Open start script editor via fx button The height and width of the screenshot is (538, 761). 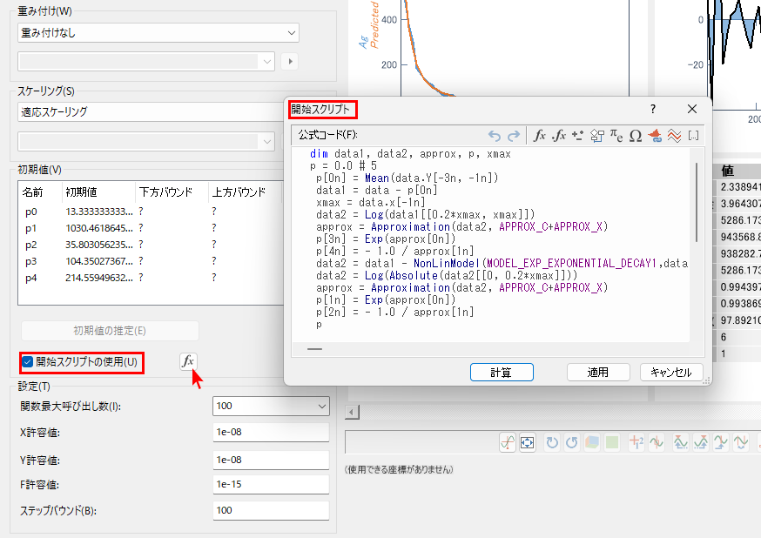tap(188, 361)
